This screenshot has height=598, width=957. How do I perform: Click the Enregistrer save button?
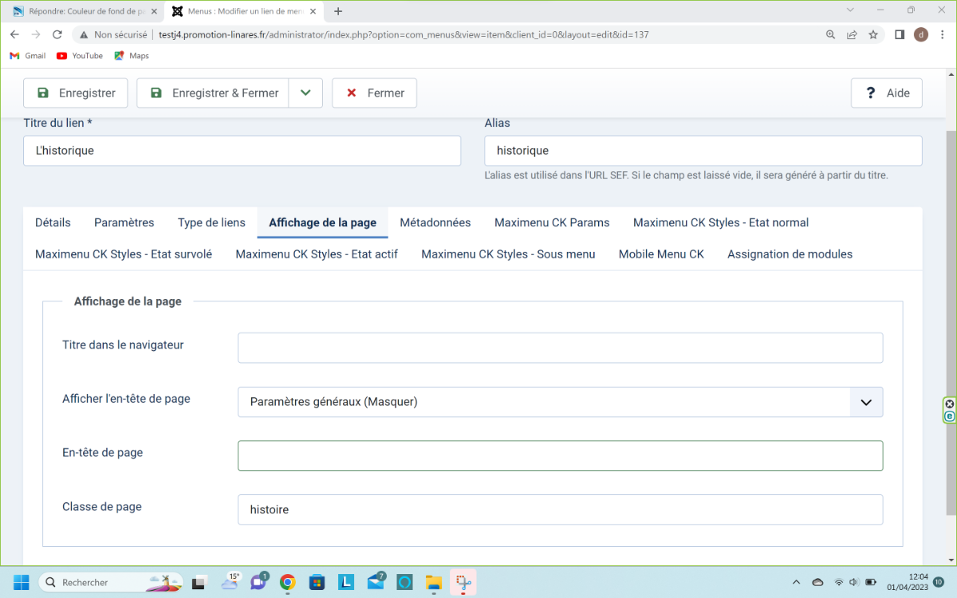75,93
